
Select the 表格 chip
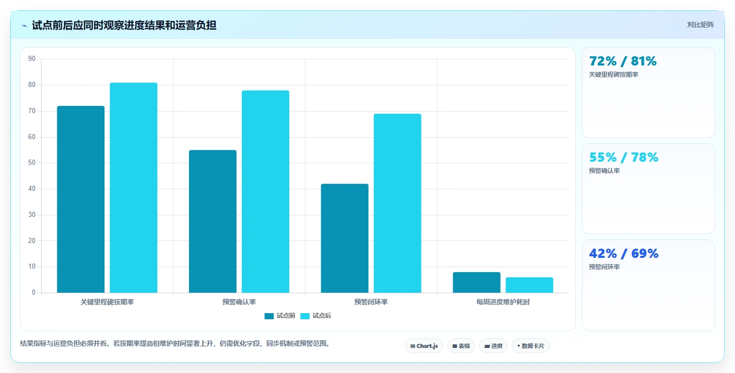(x=461, y=346)
